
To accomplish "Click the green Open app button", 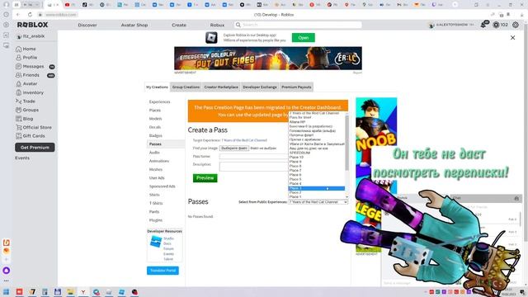I will tap(304, 38).
